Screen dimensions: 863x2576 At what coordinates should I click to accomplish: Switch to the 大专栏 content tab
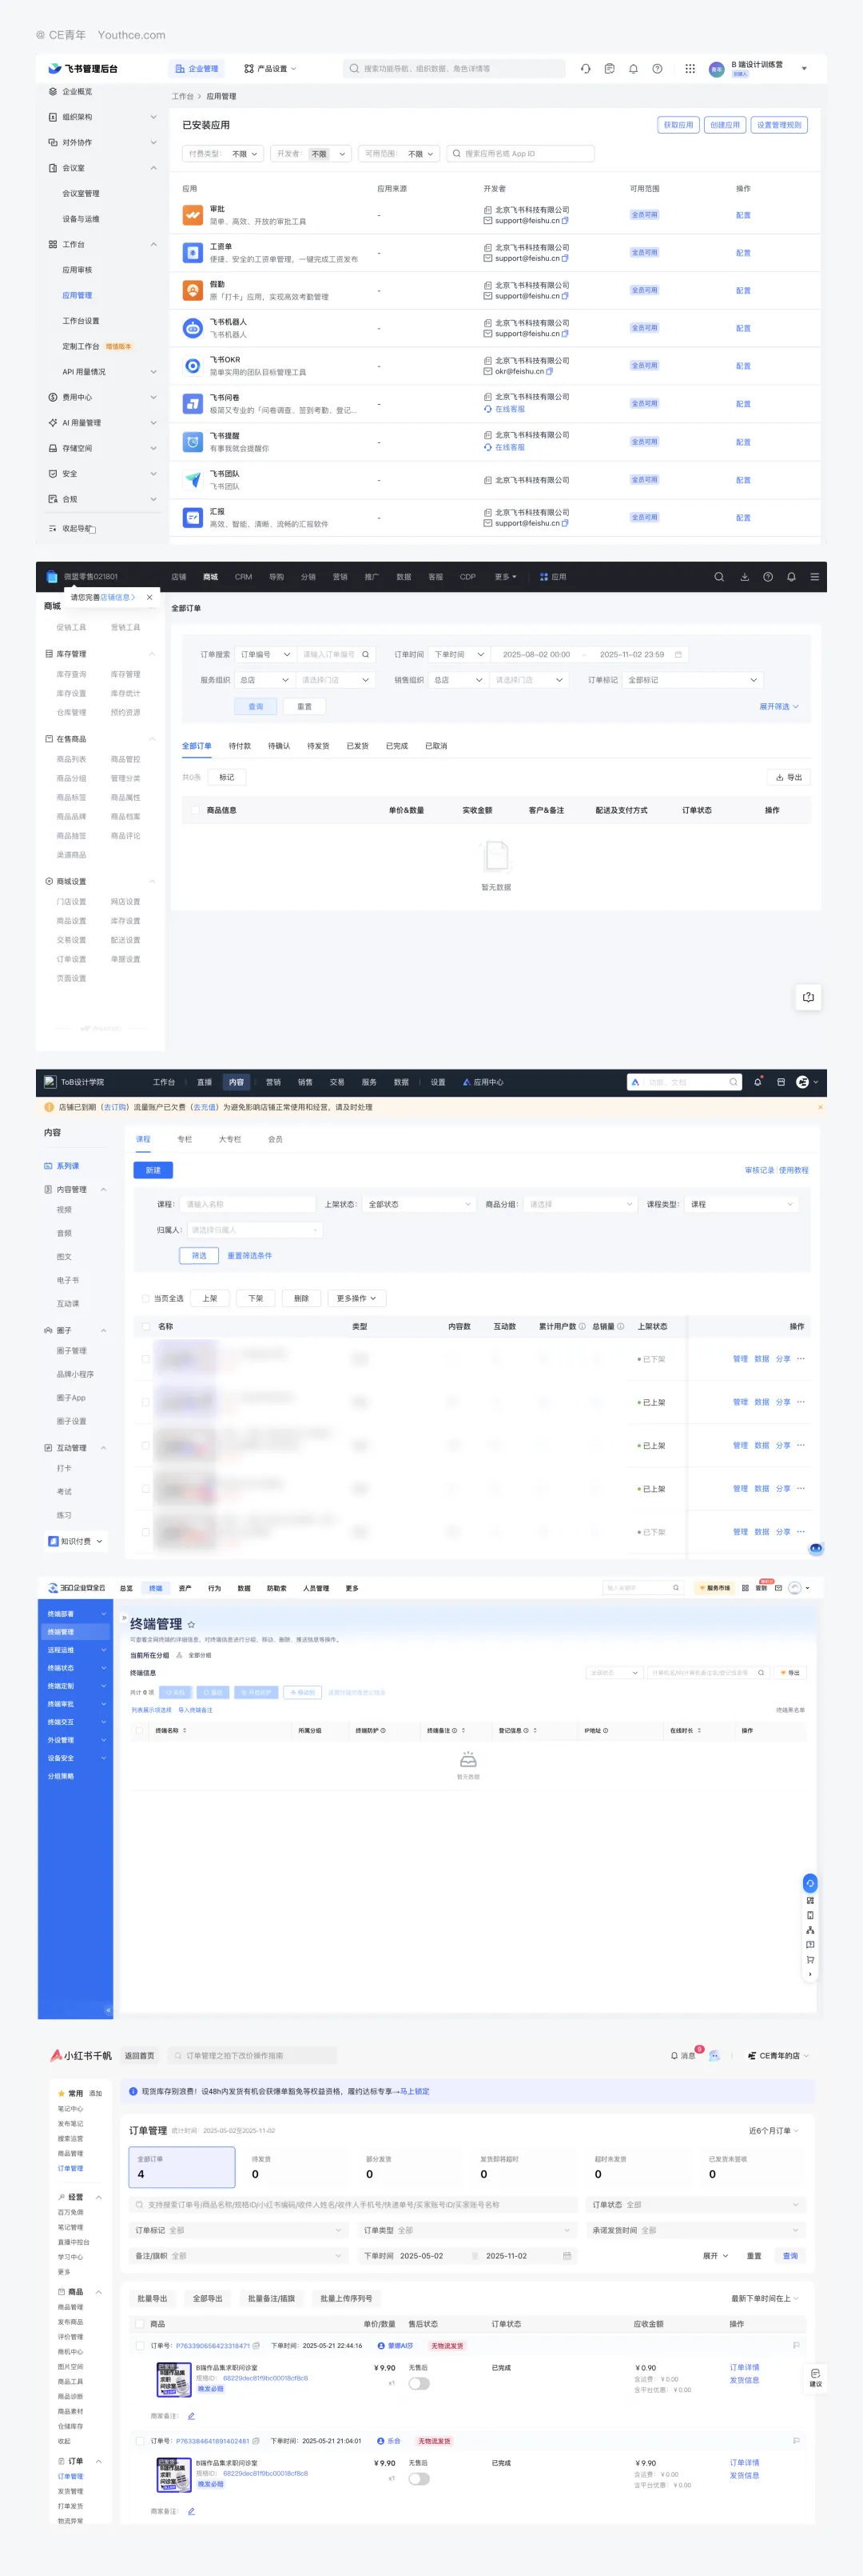tap(230, 1139)
